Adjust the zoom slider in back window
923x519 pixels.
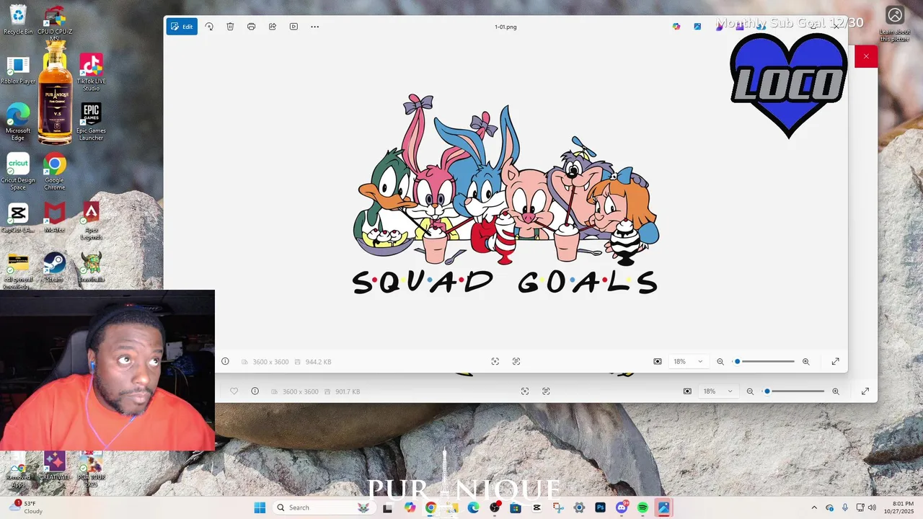point(794,391)
